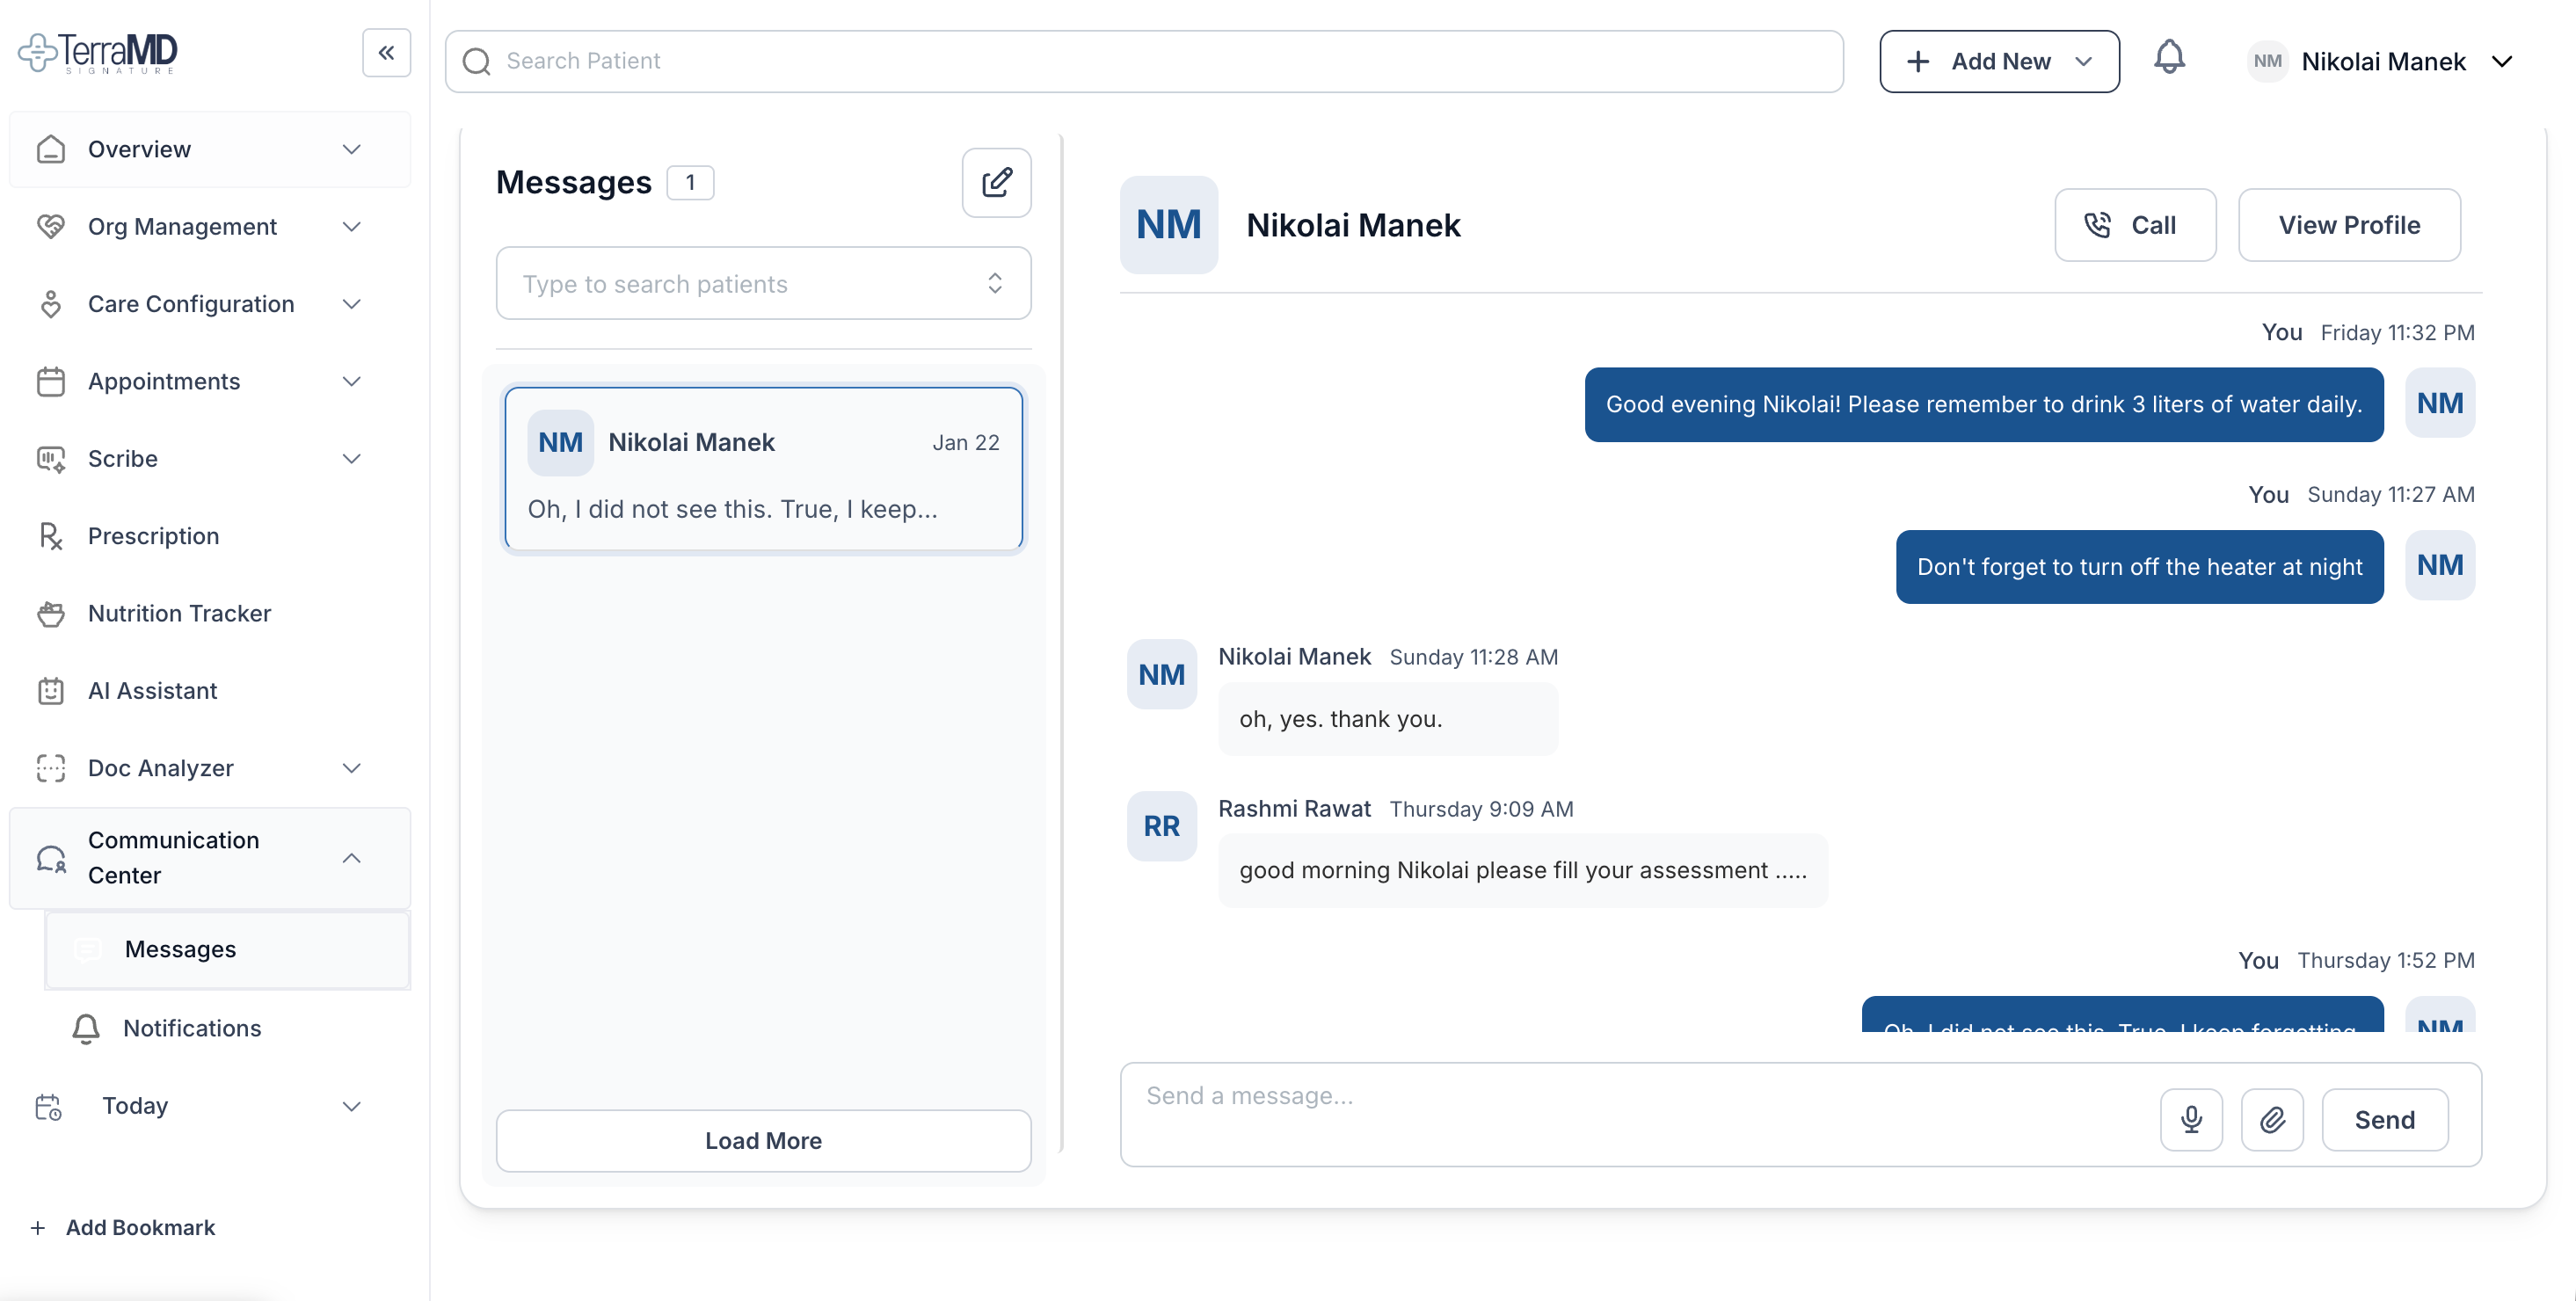Select Notifications under Communication Center
The height and width of the screenshot is (1301, 2576).
[191, 1028]
